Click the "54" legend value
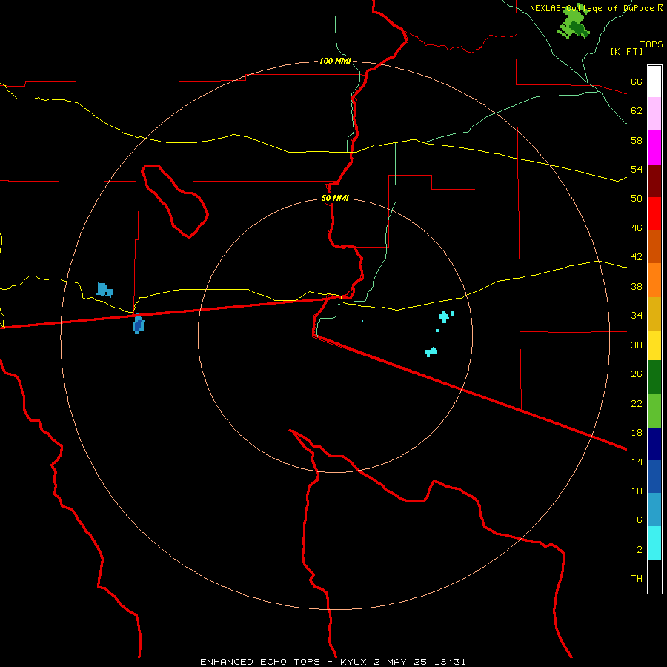 [x=637, y=169]
